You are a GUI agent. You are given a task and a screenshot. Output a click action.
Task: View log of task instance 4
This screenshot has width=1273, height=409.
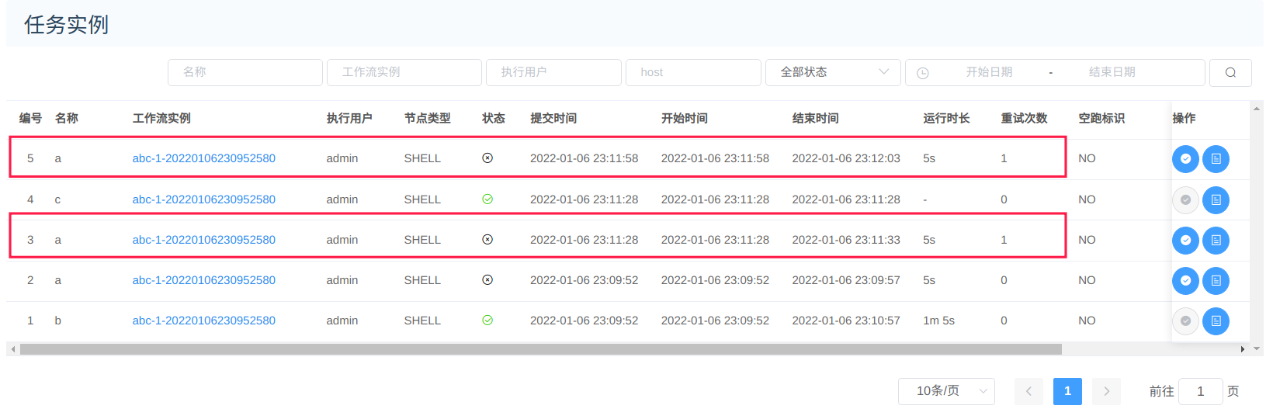1216,200
